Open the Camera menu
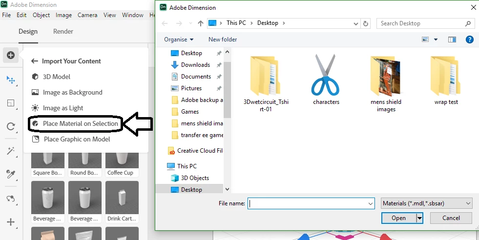479x240 pixels. click(87, 15)
